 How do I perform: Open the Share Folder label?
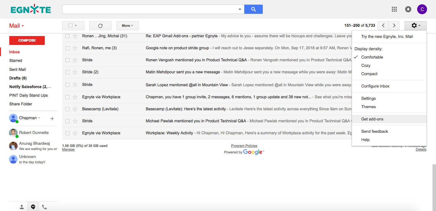click(x=21, y=104)
